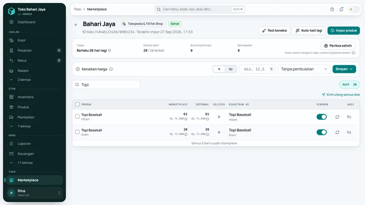
Task: Click resync icon for Topi Baseball Krem
Action: point(337,132)
